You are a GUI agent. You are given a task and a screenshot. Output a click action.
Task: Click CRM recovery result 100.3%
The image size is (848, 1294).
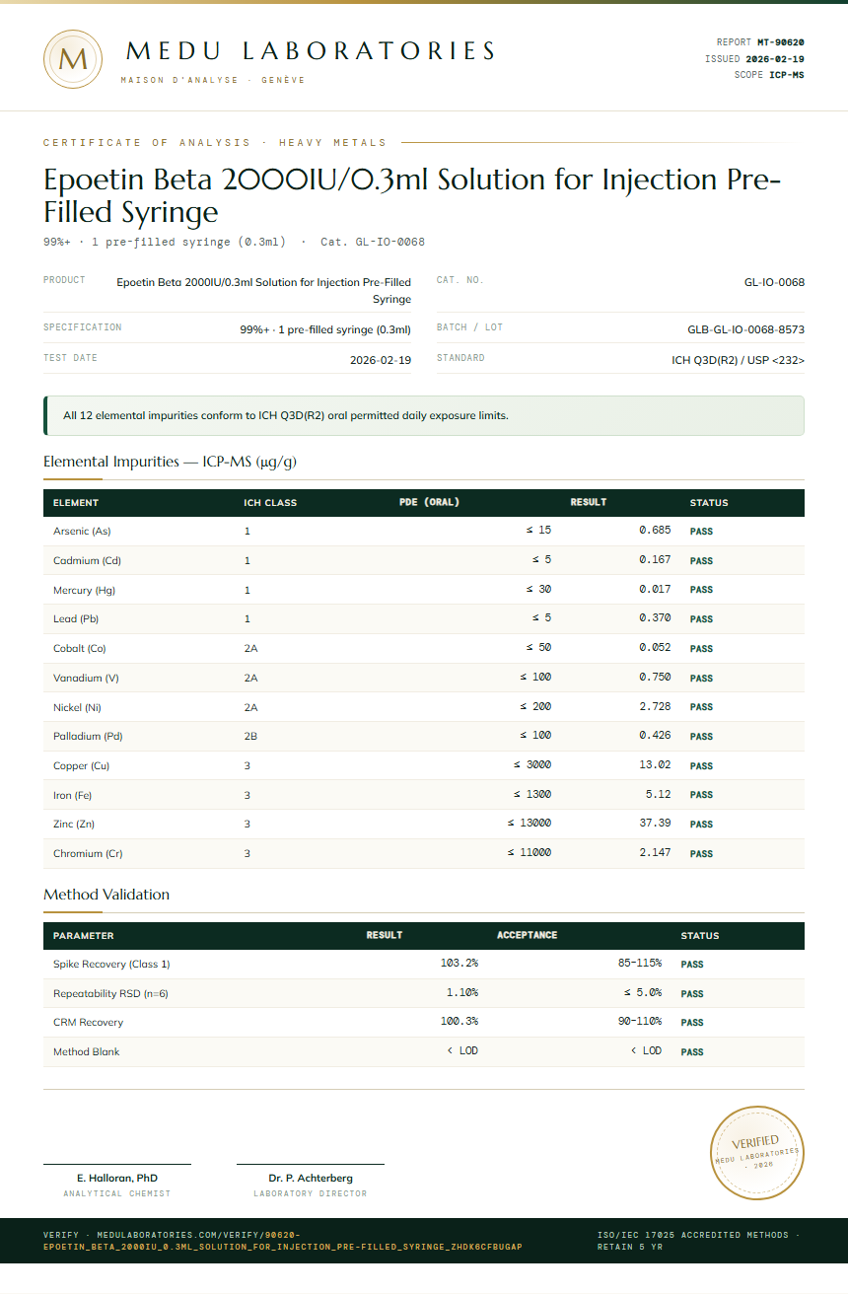tap(459, 1021)
